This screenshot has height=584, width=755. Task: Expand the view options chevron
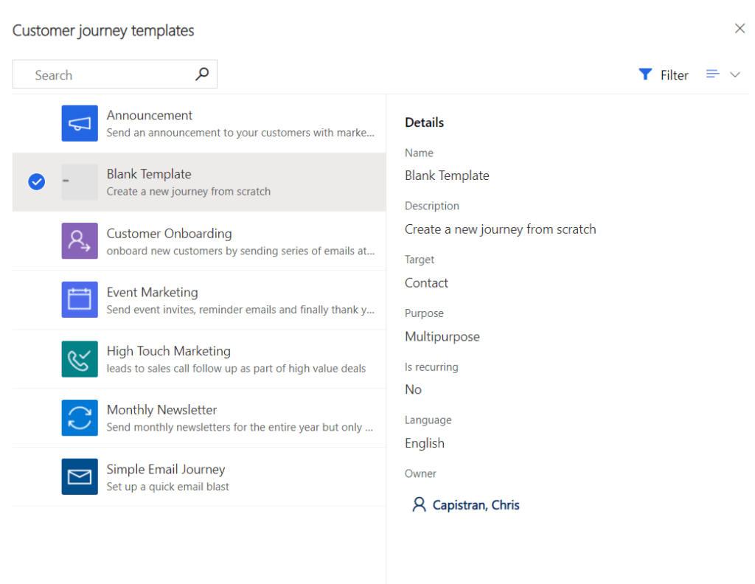[x=735, y=74]
